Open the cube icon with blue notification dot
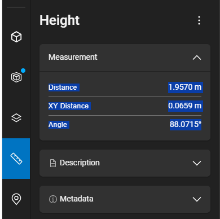This screenshot has height=219, width=220. (x=16, y=77)
